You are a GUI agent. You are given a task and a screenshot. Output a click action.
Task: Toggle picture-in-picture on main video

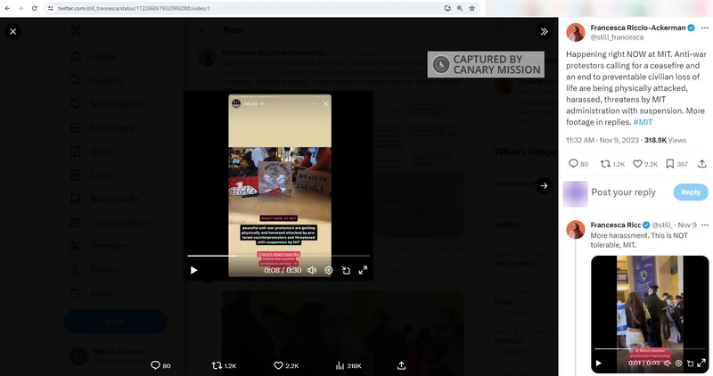click(346, 270)
